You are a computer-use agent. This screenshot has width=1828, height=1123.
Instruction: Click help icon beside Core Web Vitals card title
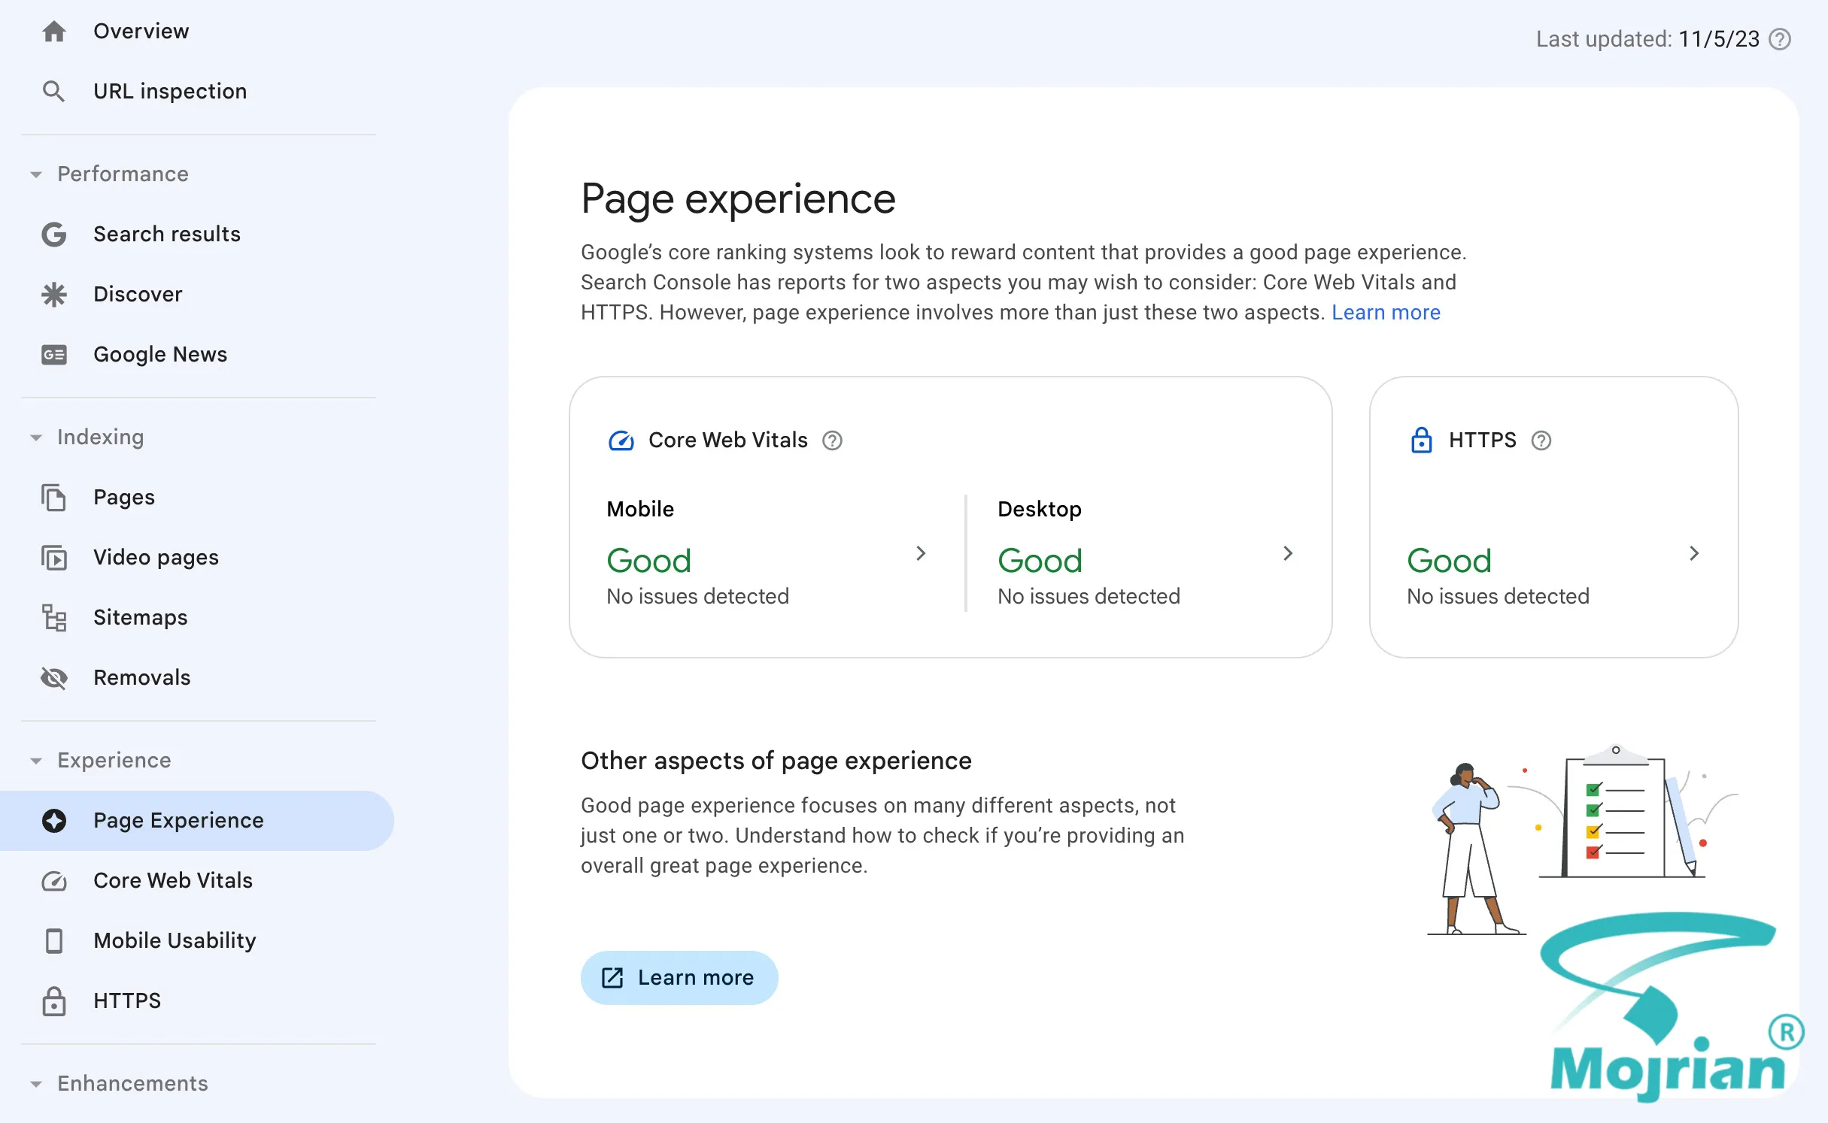coord(832,440)
